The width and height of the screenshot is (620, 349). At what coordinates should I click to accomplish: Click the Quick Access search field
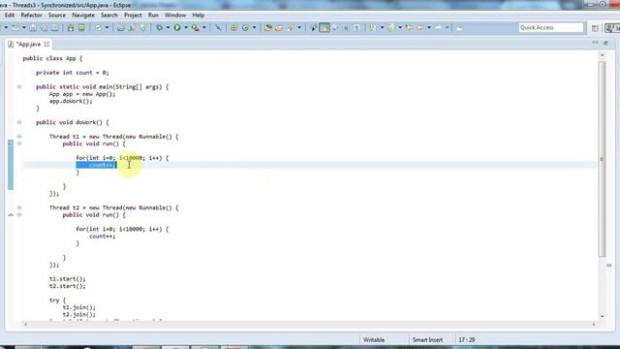click(x=551, y=27)
